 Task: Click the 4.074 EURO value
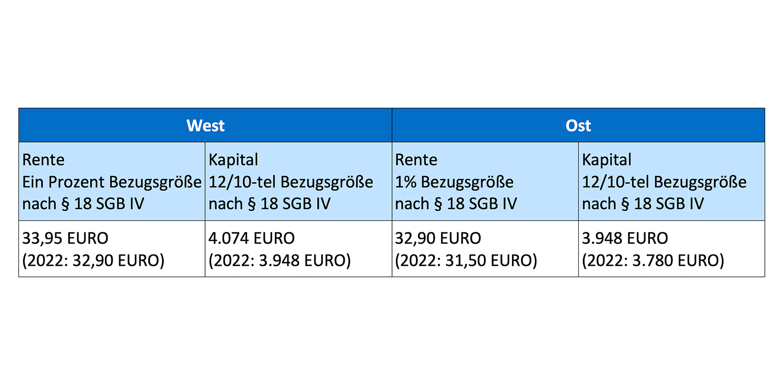(x=252, y=238)
